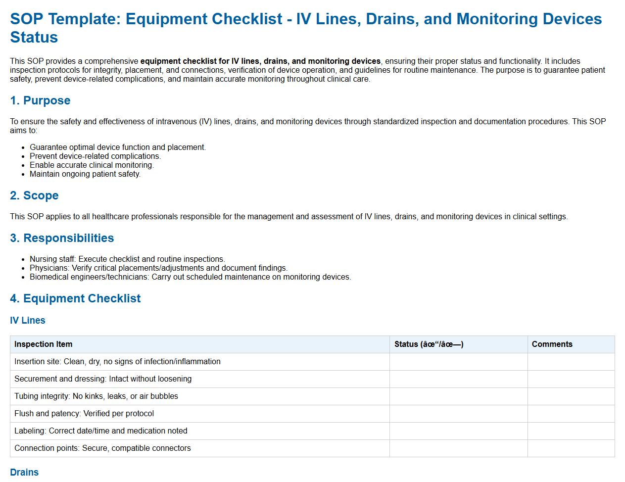Click the "Insertion site: Clean, dry" table row text

click(117, 362)
